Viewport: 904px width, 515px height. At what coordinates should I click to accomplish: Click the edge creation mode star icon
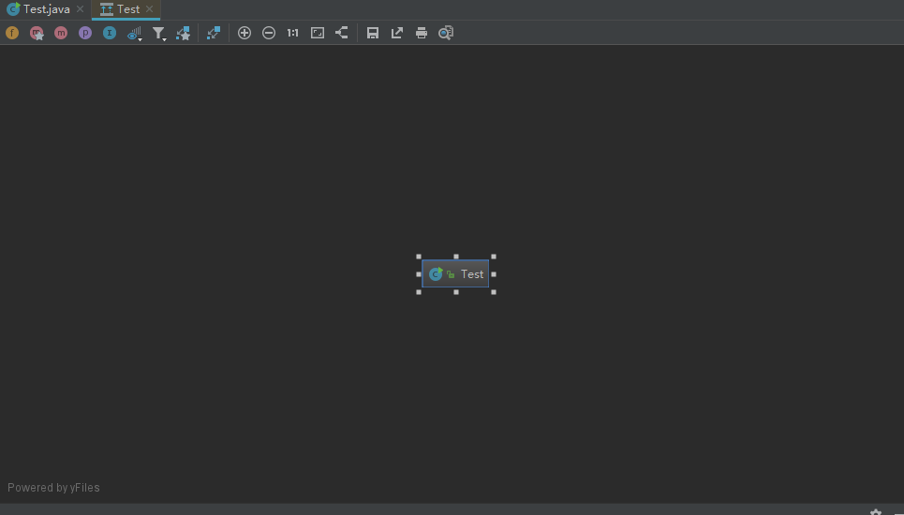(x=183, y=33)
